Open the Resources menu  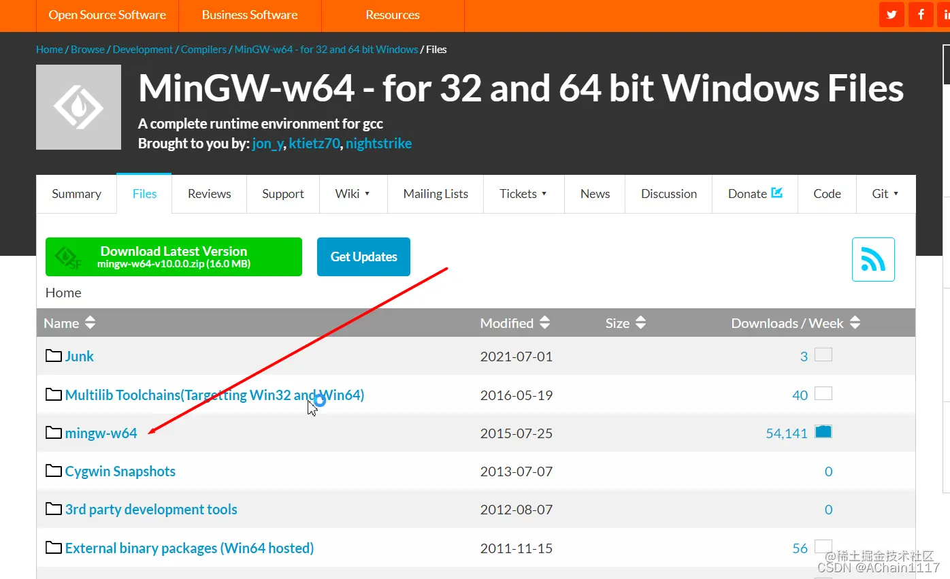393,15
